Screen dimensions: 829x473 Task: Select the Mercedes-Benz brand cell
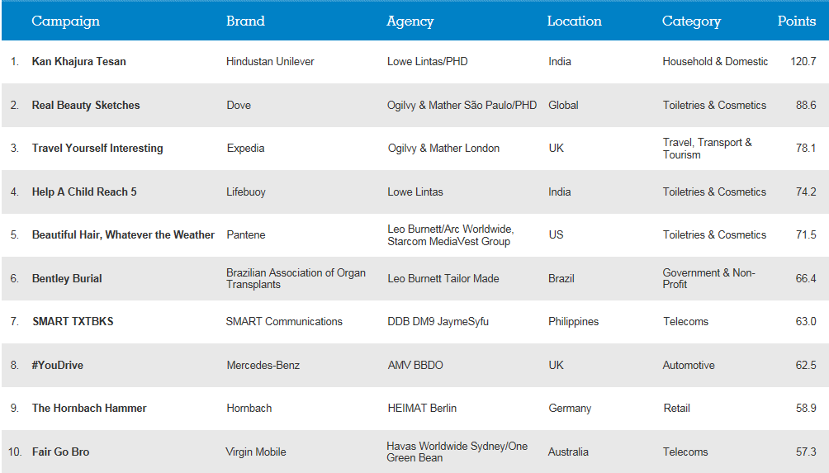click(x=263, y=366)
